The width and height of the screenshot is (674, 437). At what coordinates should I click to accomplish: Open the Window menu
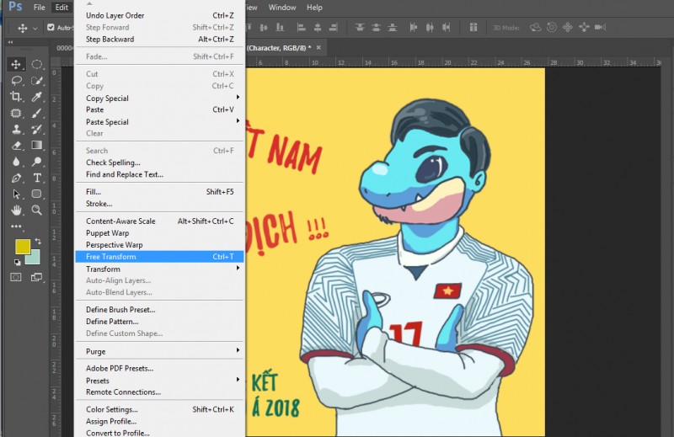(282, 8)
